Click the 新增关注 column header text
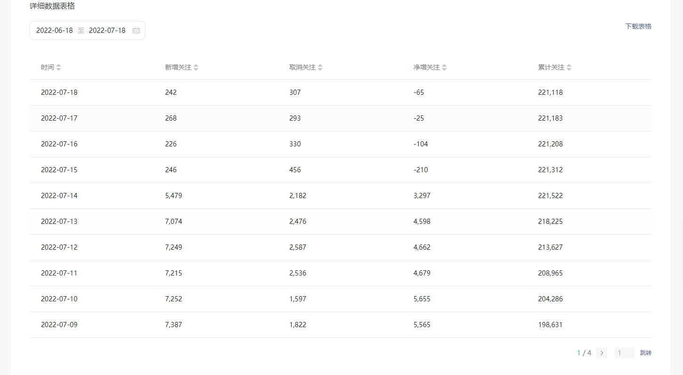This screenshot has width=683, height=375. click(178, 67)
